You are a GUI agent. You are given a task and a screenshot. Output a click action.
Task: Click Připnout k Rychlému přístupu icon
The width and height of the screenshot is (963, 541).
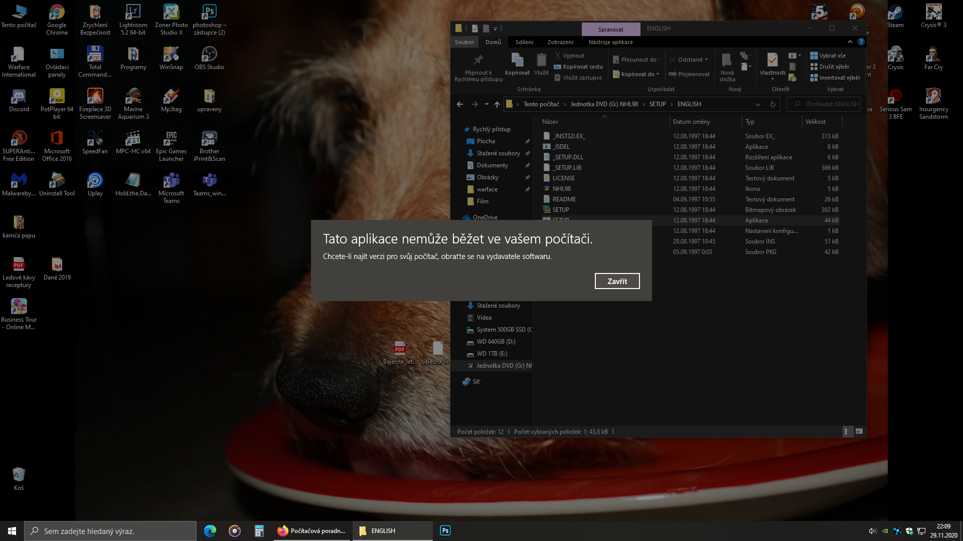tap(478, 61)
